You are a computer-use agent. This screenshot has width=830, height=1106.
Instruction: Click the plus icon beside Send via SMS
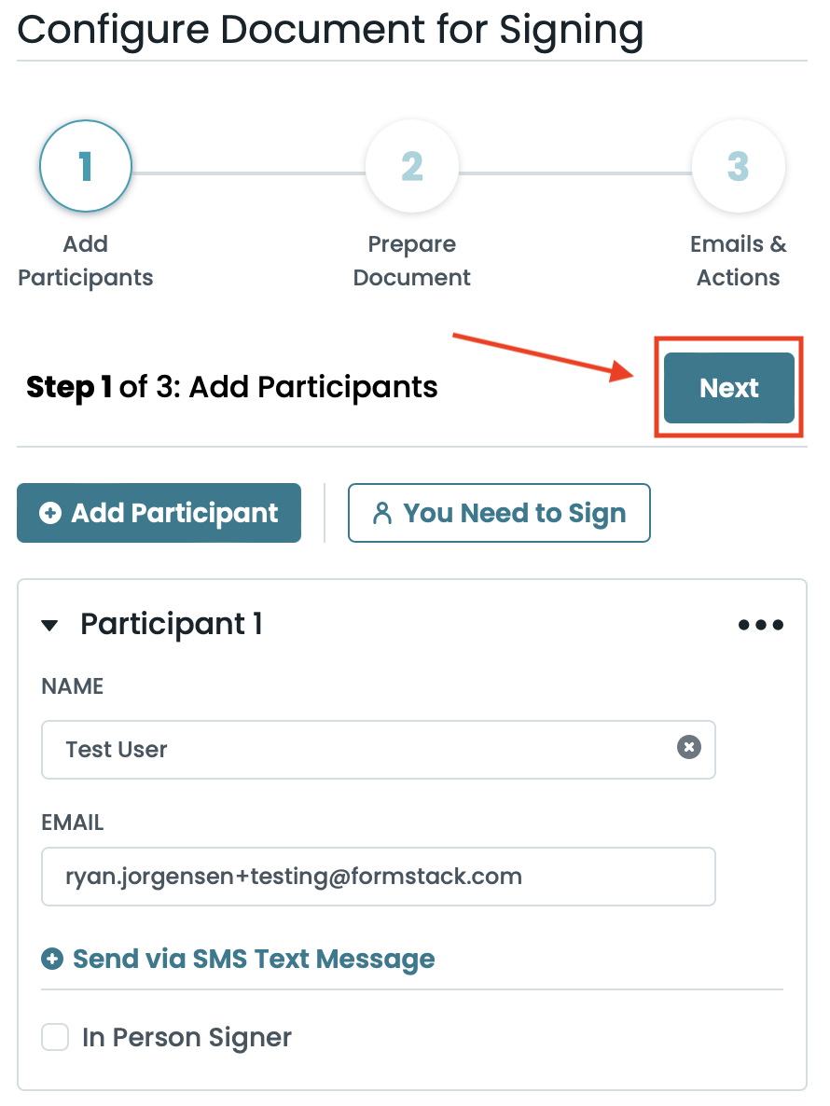coord(53,959)
